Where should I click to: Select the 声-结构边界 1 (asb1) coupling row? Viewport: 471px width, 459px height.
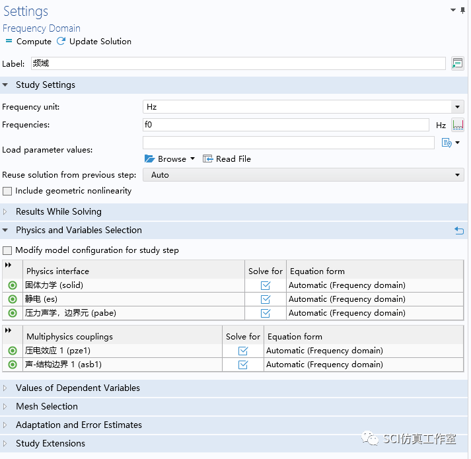pyautogui.click(x=233, y=365)
